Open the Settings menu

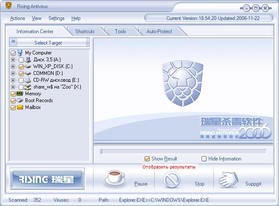57,18
